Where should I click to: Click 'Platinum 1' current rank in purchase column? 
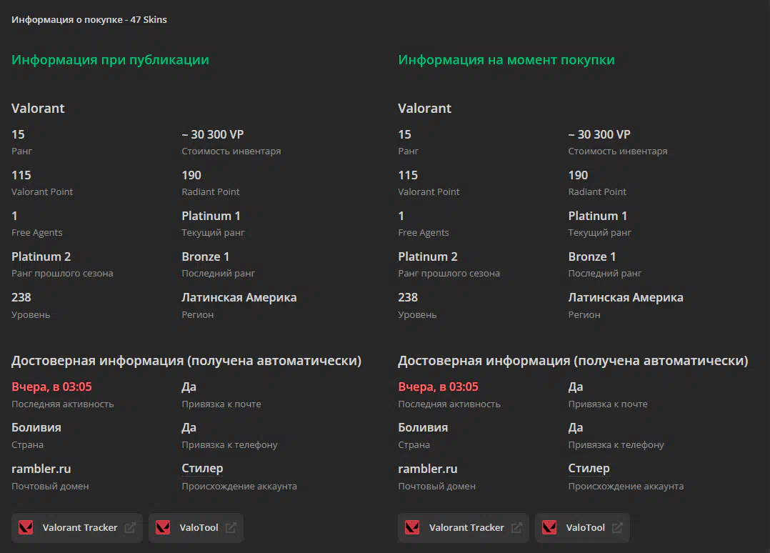tap(598, 216)
